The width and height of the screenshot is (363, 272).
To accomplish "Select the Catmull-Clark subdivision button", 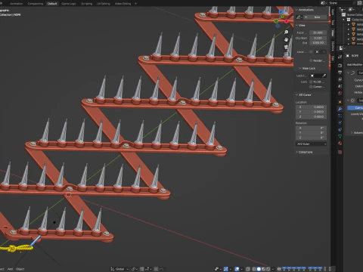I will coord(355,108).
